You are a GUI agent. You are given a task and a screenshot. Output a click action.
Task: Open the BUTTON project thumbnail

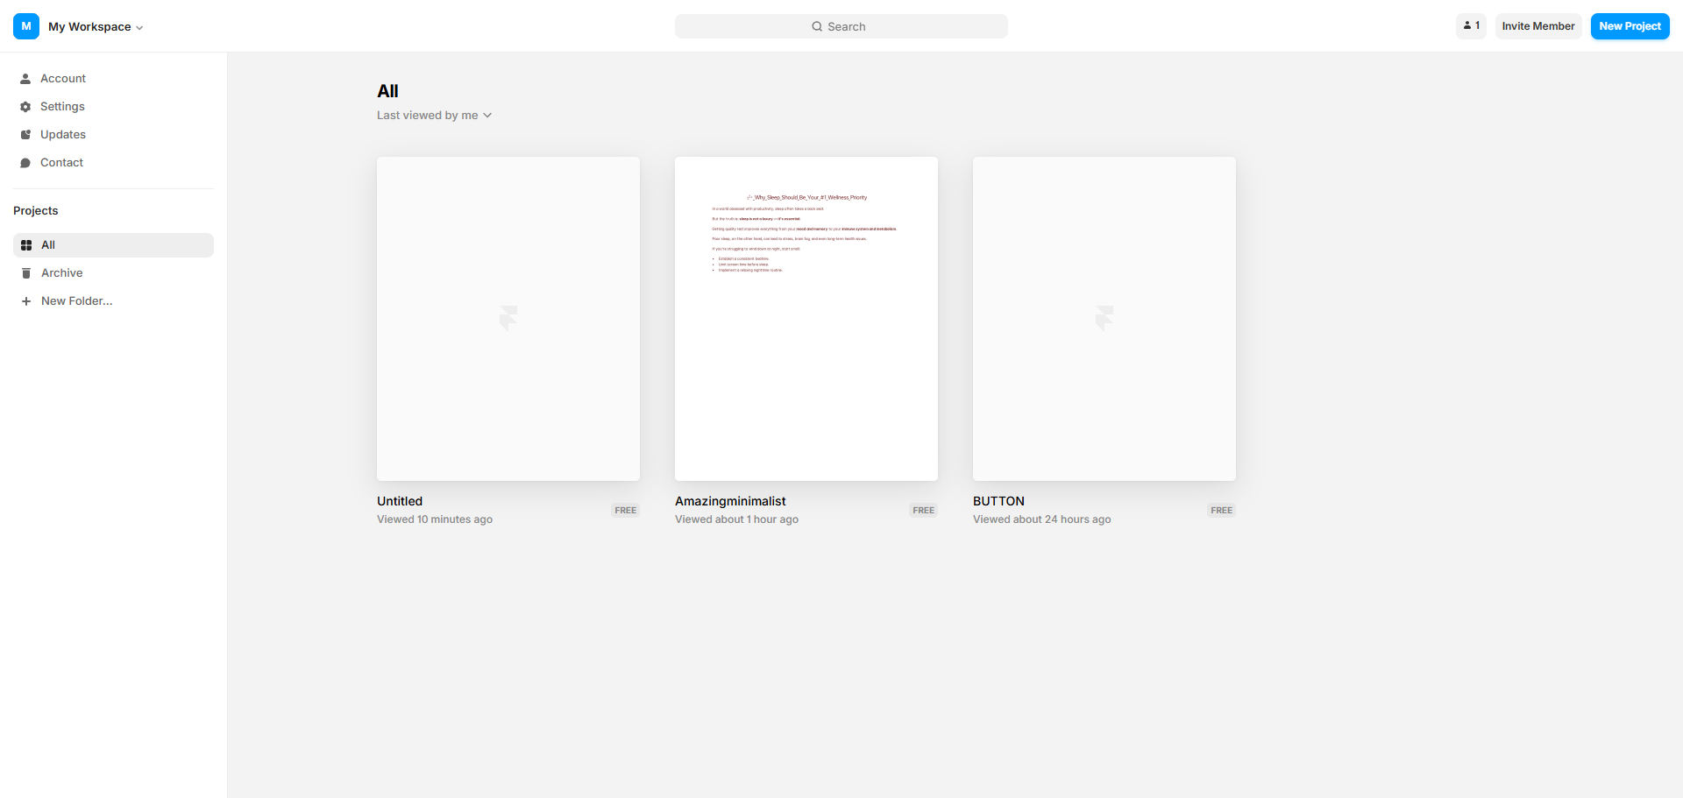coord(1104,319)
